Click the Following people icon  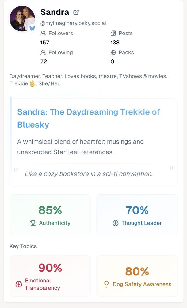(x=43, y=52)
